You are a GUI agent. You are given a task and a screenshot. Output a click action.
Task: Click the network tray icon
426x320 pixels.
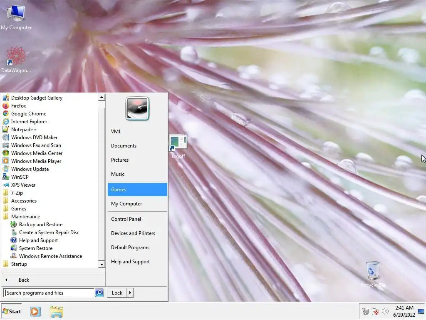[365, 311]
